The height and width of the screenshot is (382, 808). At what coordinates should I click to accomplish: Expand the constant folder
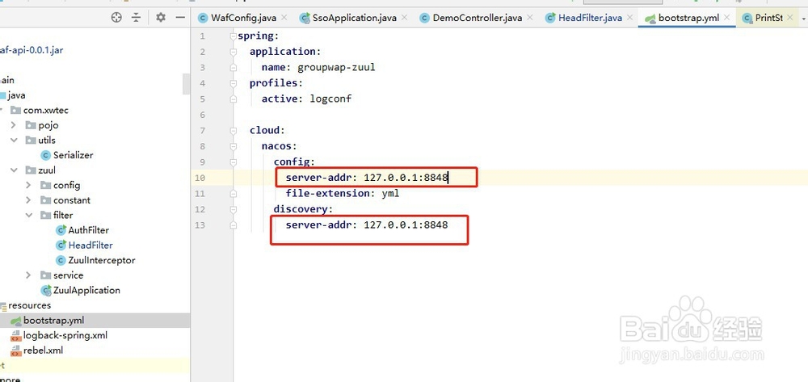[x=28, y=199]
